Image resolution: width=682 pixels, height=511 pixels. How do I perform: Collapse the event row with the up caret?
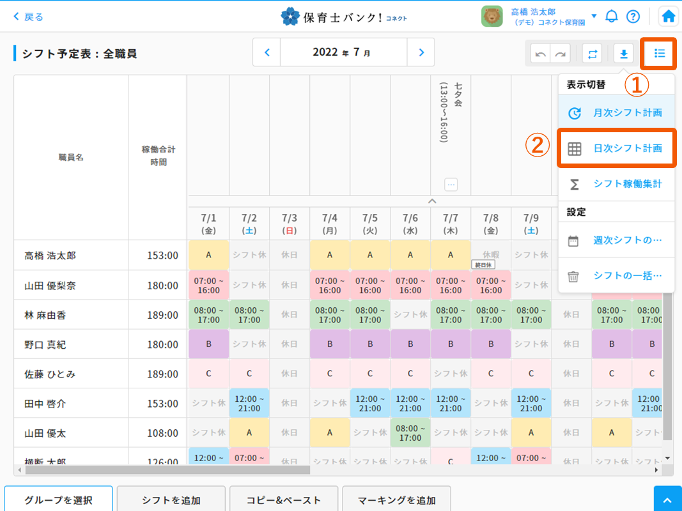coord(432,201)
